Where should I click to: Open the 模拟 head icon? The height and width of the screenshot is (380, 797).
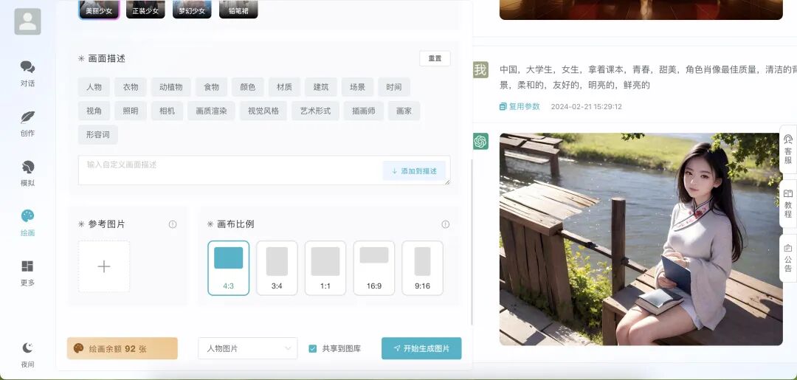(x=27, y=167)
